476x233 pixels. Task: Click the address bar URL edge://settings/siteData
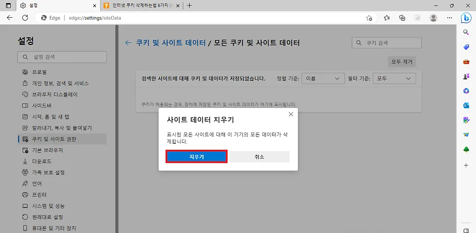[95, 18]
